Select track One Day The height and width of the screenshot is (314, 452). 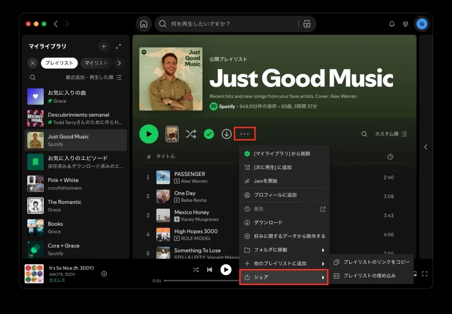(185, 193)
